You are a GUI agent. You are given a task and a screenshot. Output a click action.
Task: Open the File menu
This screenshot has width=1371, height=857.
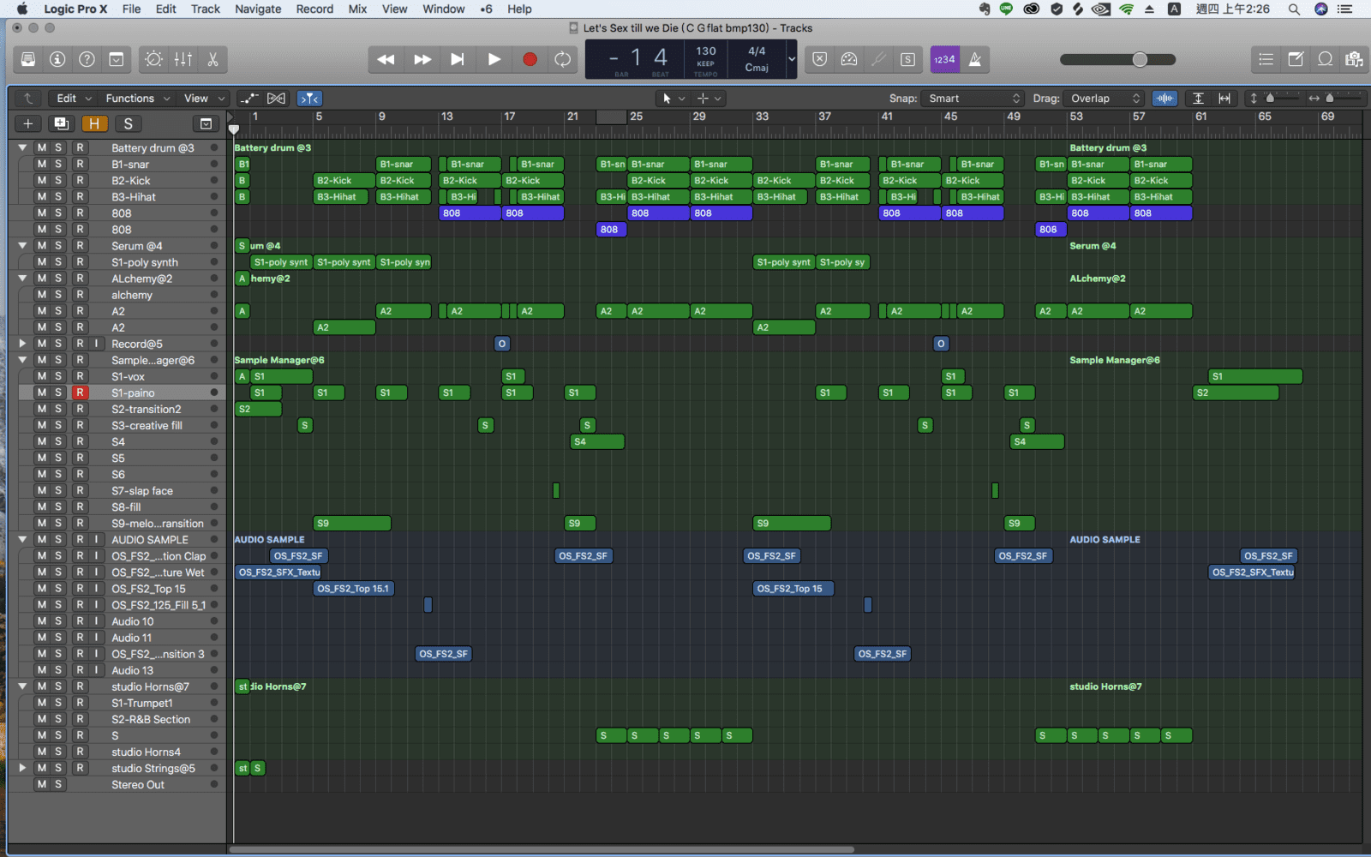tap(131, 9)
